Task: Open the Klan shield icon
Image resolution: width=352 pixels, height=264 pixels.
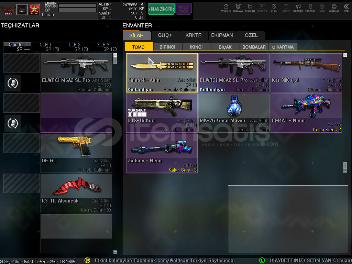Action: [x=274, y=8]
